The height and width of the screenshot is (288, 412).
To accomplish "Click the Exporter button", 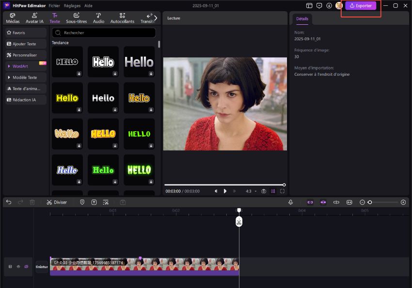I will pyautogui.click(x=361, y=5).
